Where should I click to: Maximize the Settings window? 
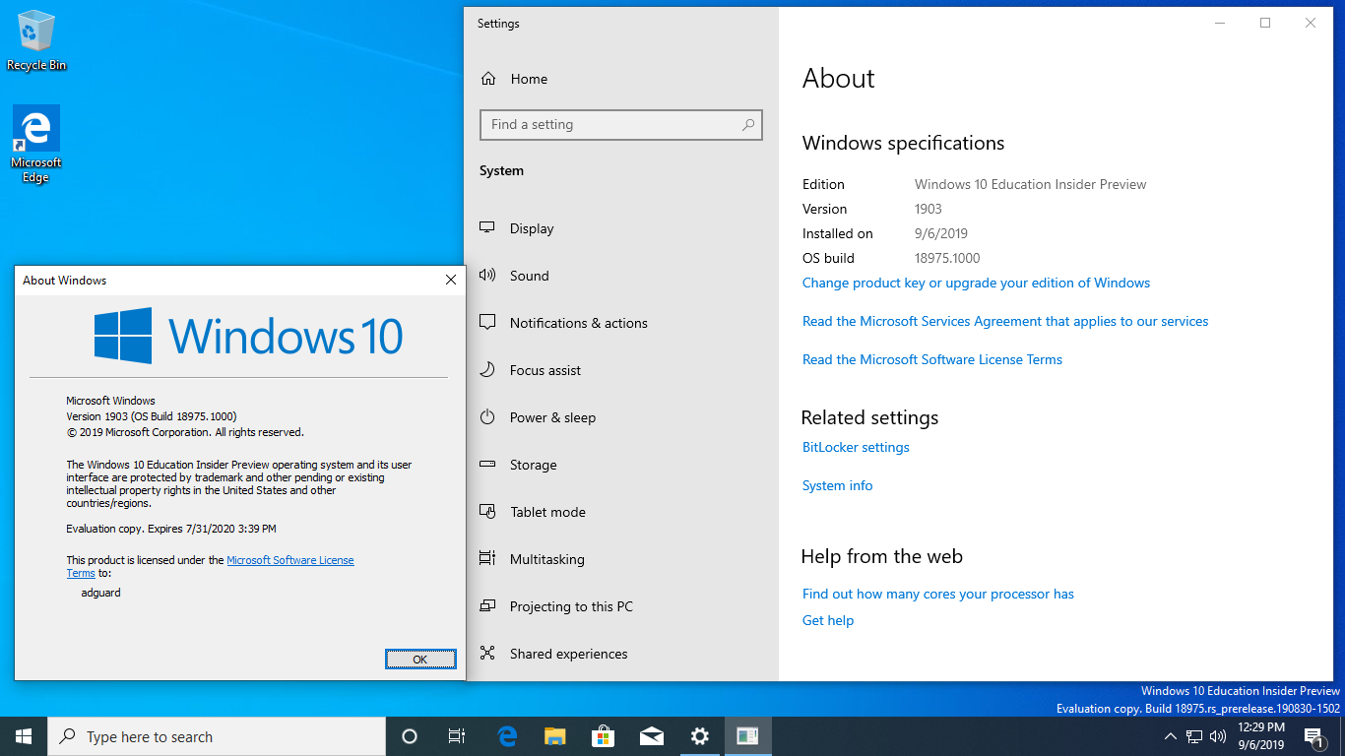coord(1265,23)
